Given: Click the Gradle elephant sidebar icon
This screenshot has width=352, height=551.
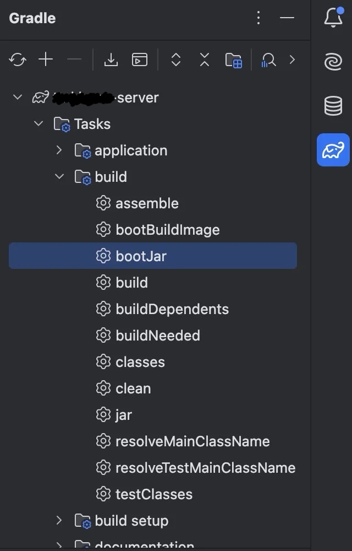Looking at the screenshot, I should 333,150.
